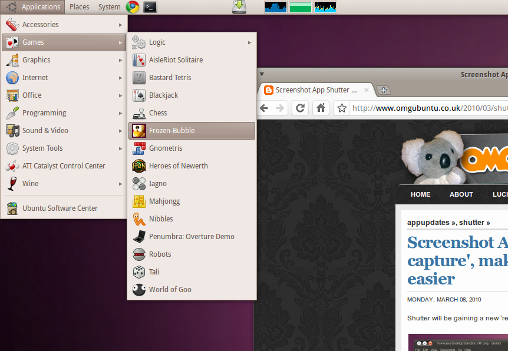Go to the HOME page on OMG Ubuntu
The width and height of the screenshot is (508, 351).
[420, 194]
